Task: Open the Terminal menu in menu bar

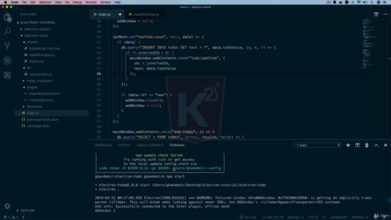Action: point(91,2)
